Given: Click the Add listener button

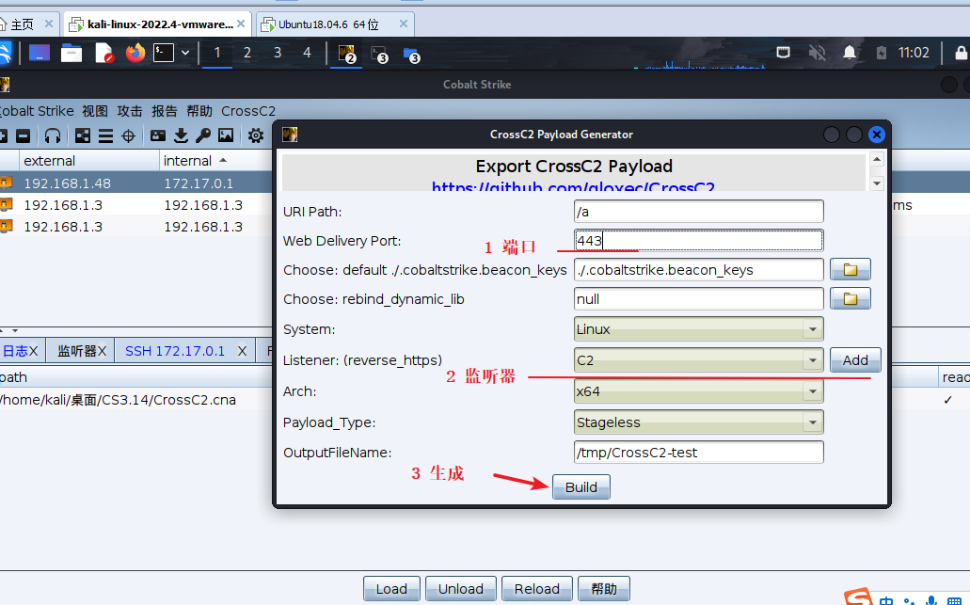Looking at the screenshot, I should point(855,360).
